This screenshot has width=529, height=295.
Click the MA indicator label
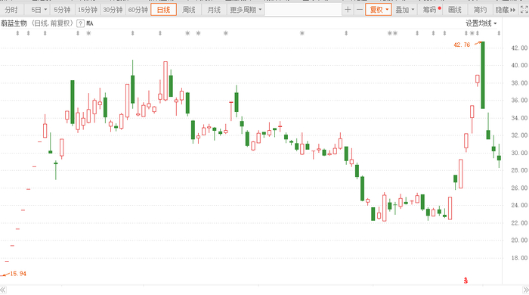[x=90, y=23]
